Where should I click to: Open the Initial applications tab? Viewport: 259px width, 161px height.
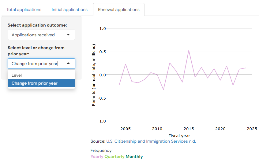pos(69,9)
